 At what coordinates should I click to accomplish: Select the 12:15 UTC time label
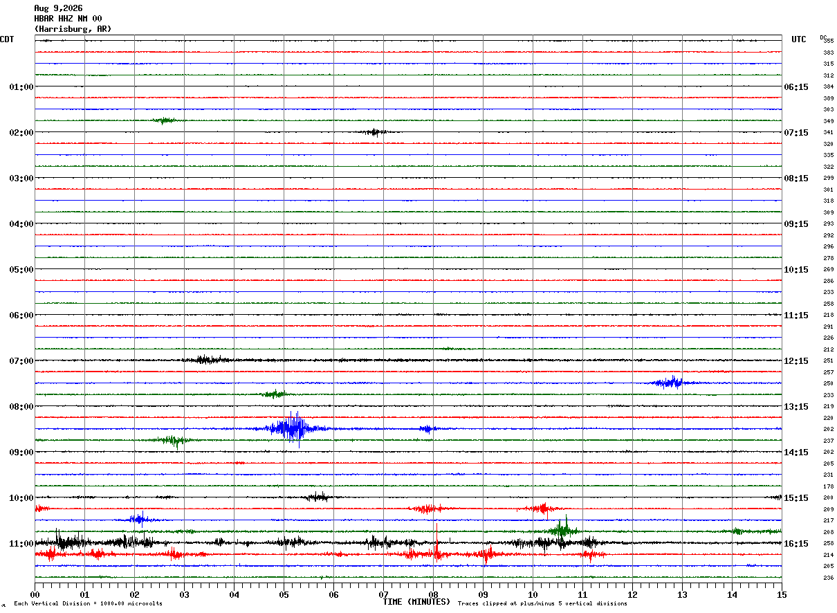(795, 361)
